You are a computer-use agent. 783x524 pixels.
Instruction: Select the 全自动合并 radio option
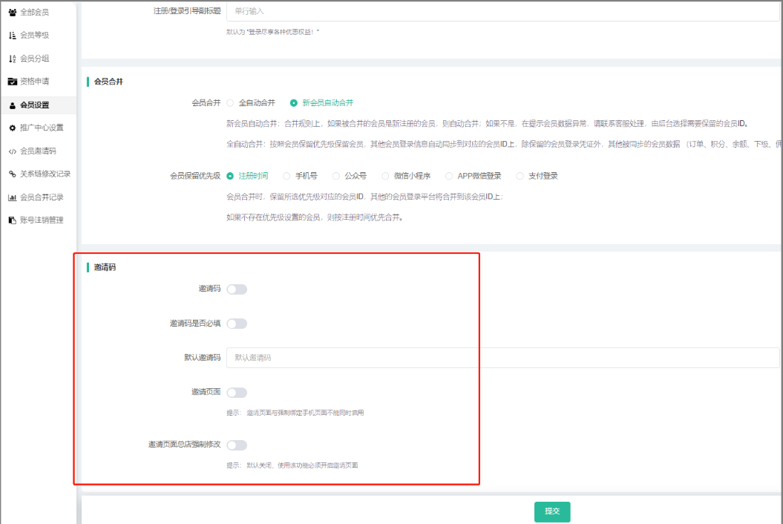(x=230, y=103)
